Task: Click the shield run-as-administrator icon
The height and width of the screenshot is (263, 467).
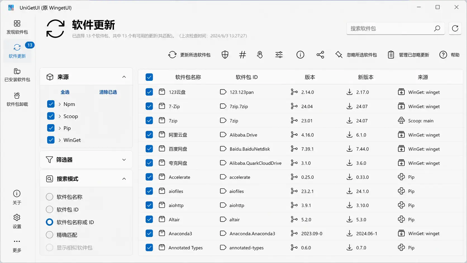Action: point(225,55)
